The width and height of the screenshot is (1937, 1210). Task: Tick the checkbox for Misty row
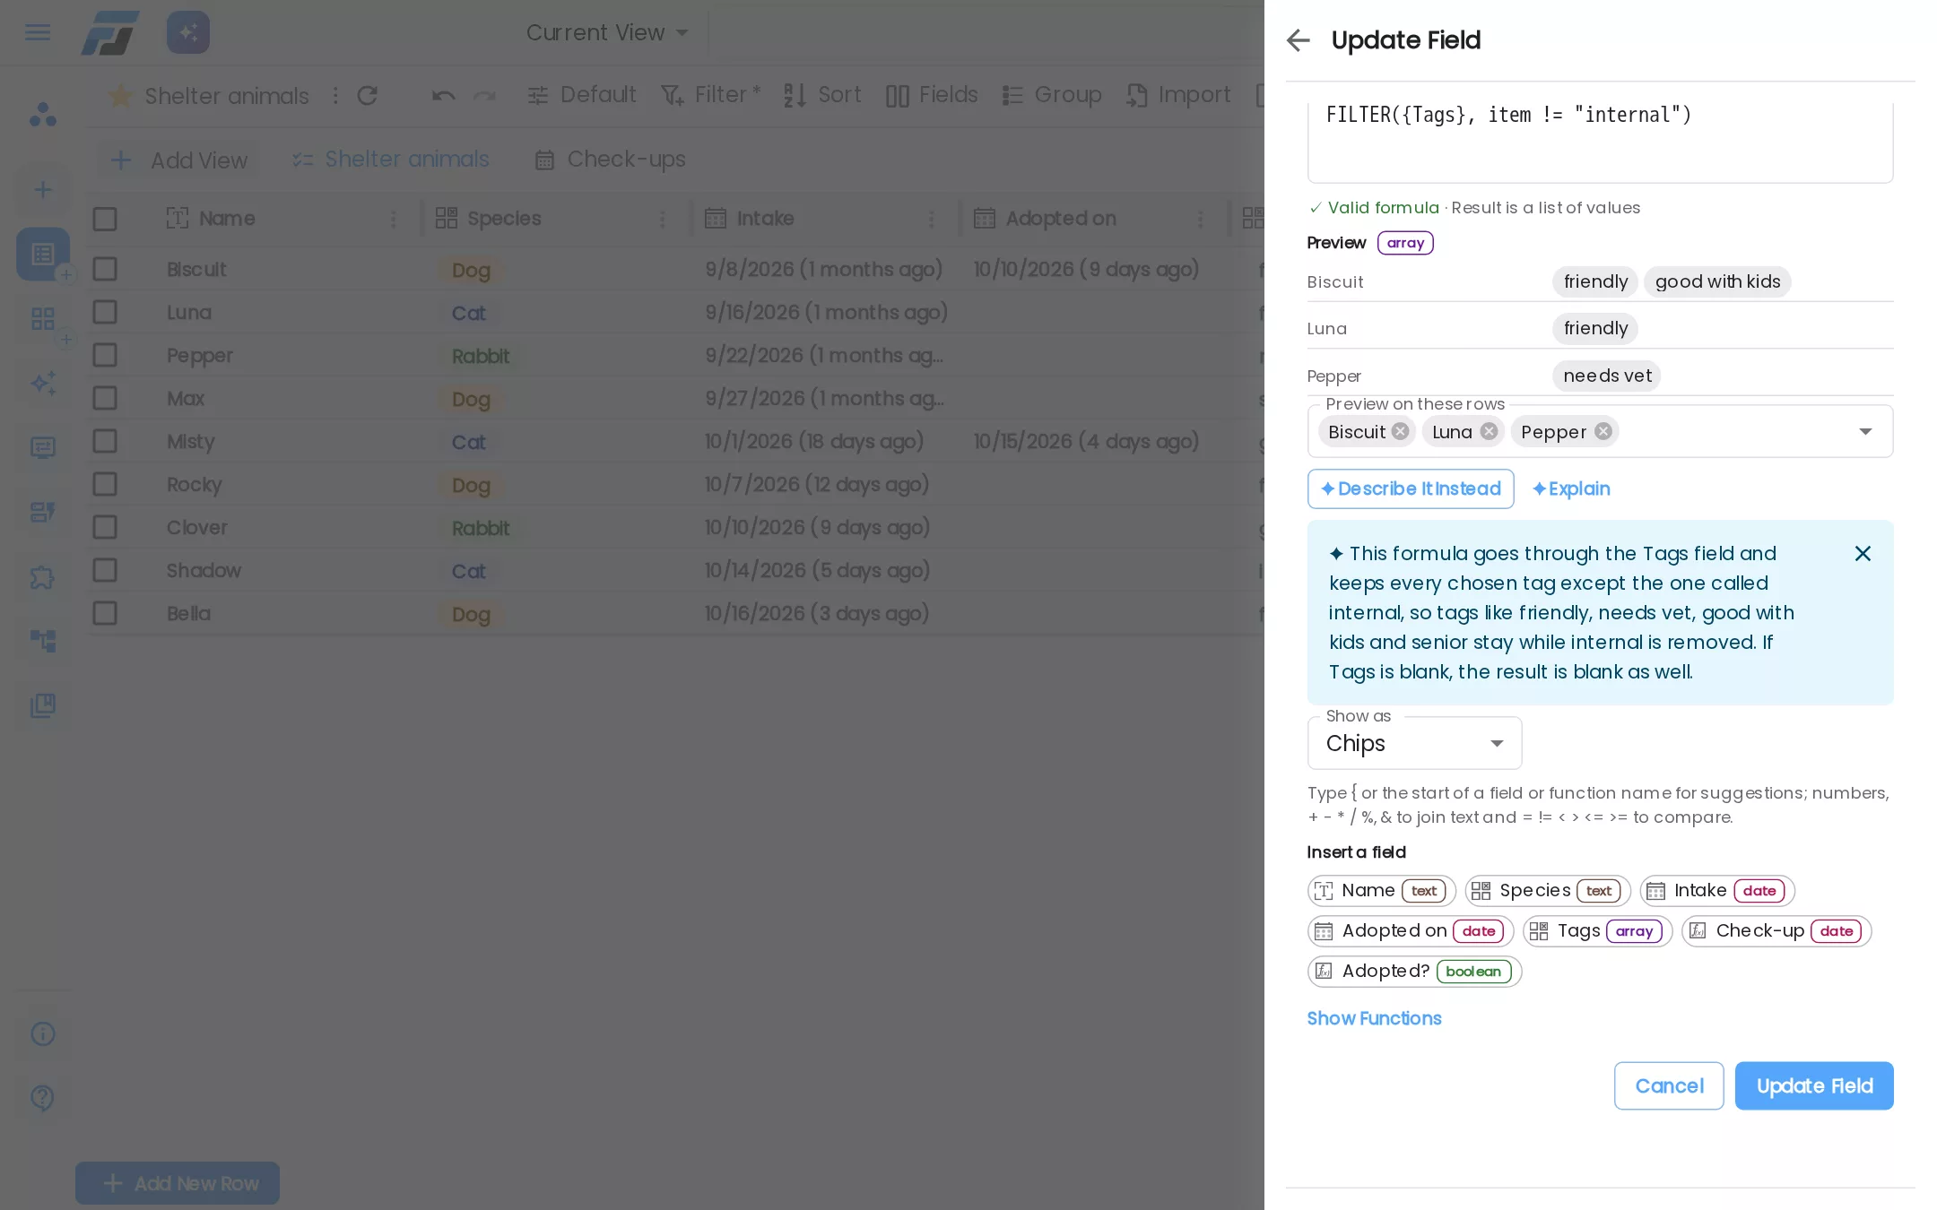point(105,441)
